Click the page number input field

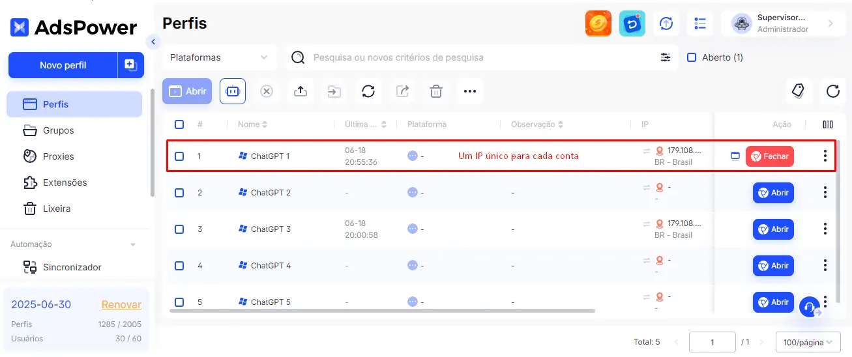(712, 342)
